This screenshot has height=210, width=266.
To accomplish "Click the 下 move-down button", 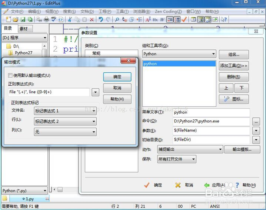I will coord(242,88).
